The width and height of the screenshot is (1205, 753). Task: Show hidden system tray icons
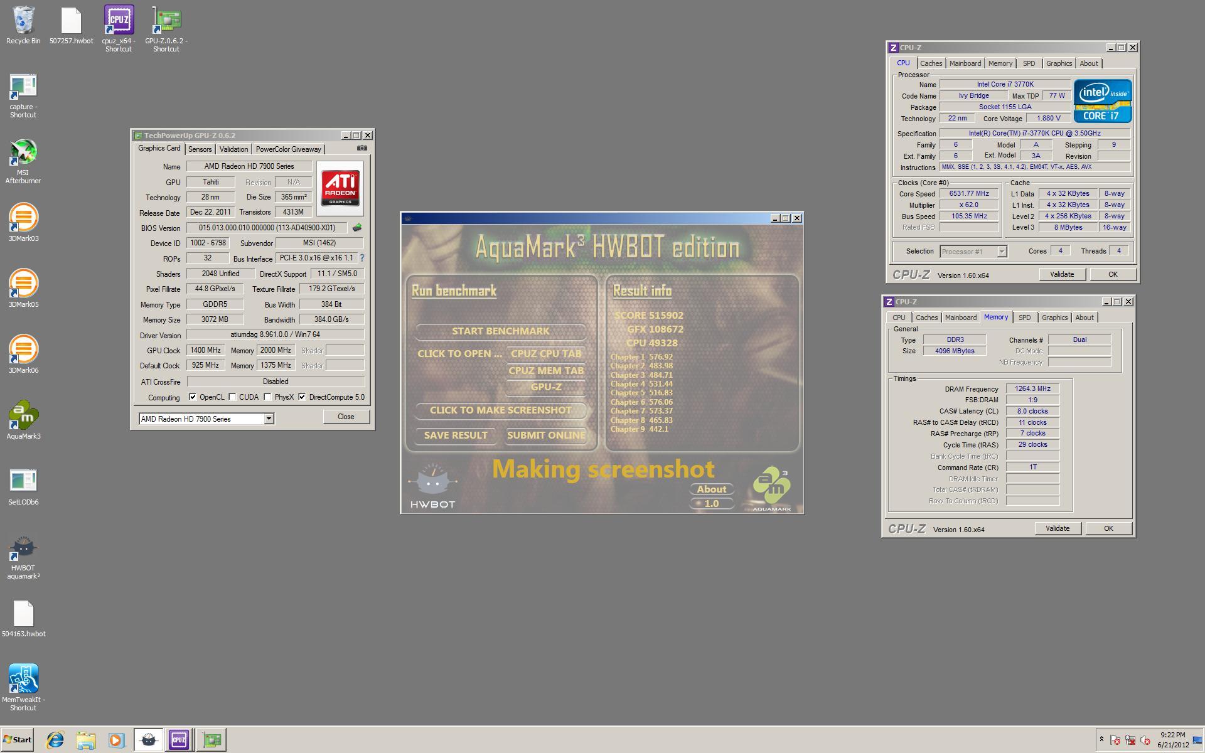[x=1101, y=739]
